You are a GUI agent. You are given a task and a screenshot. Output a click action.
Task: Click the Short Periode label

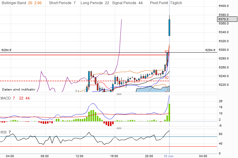pos(60,3)
